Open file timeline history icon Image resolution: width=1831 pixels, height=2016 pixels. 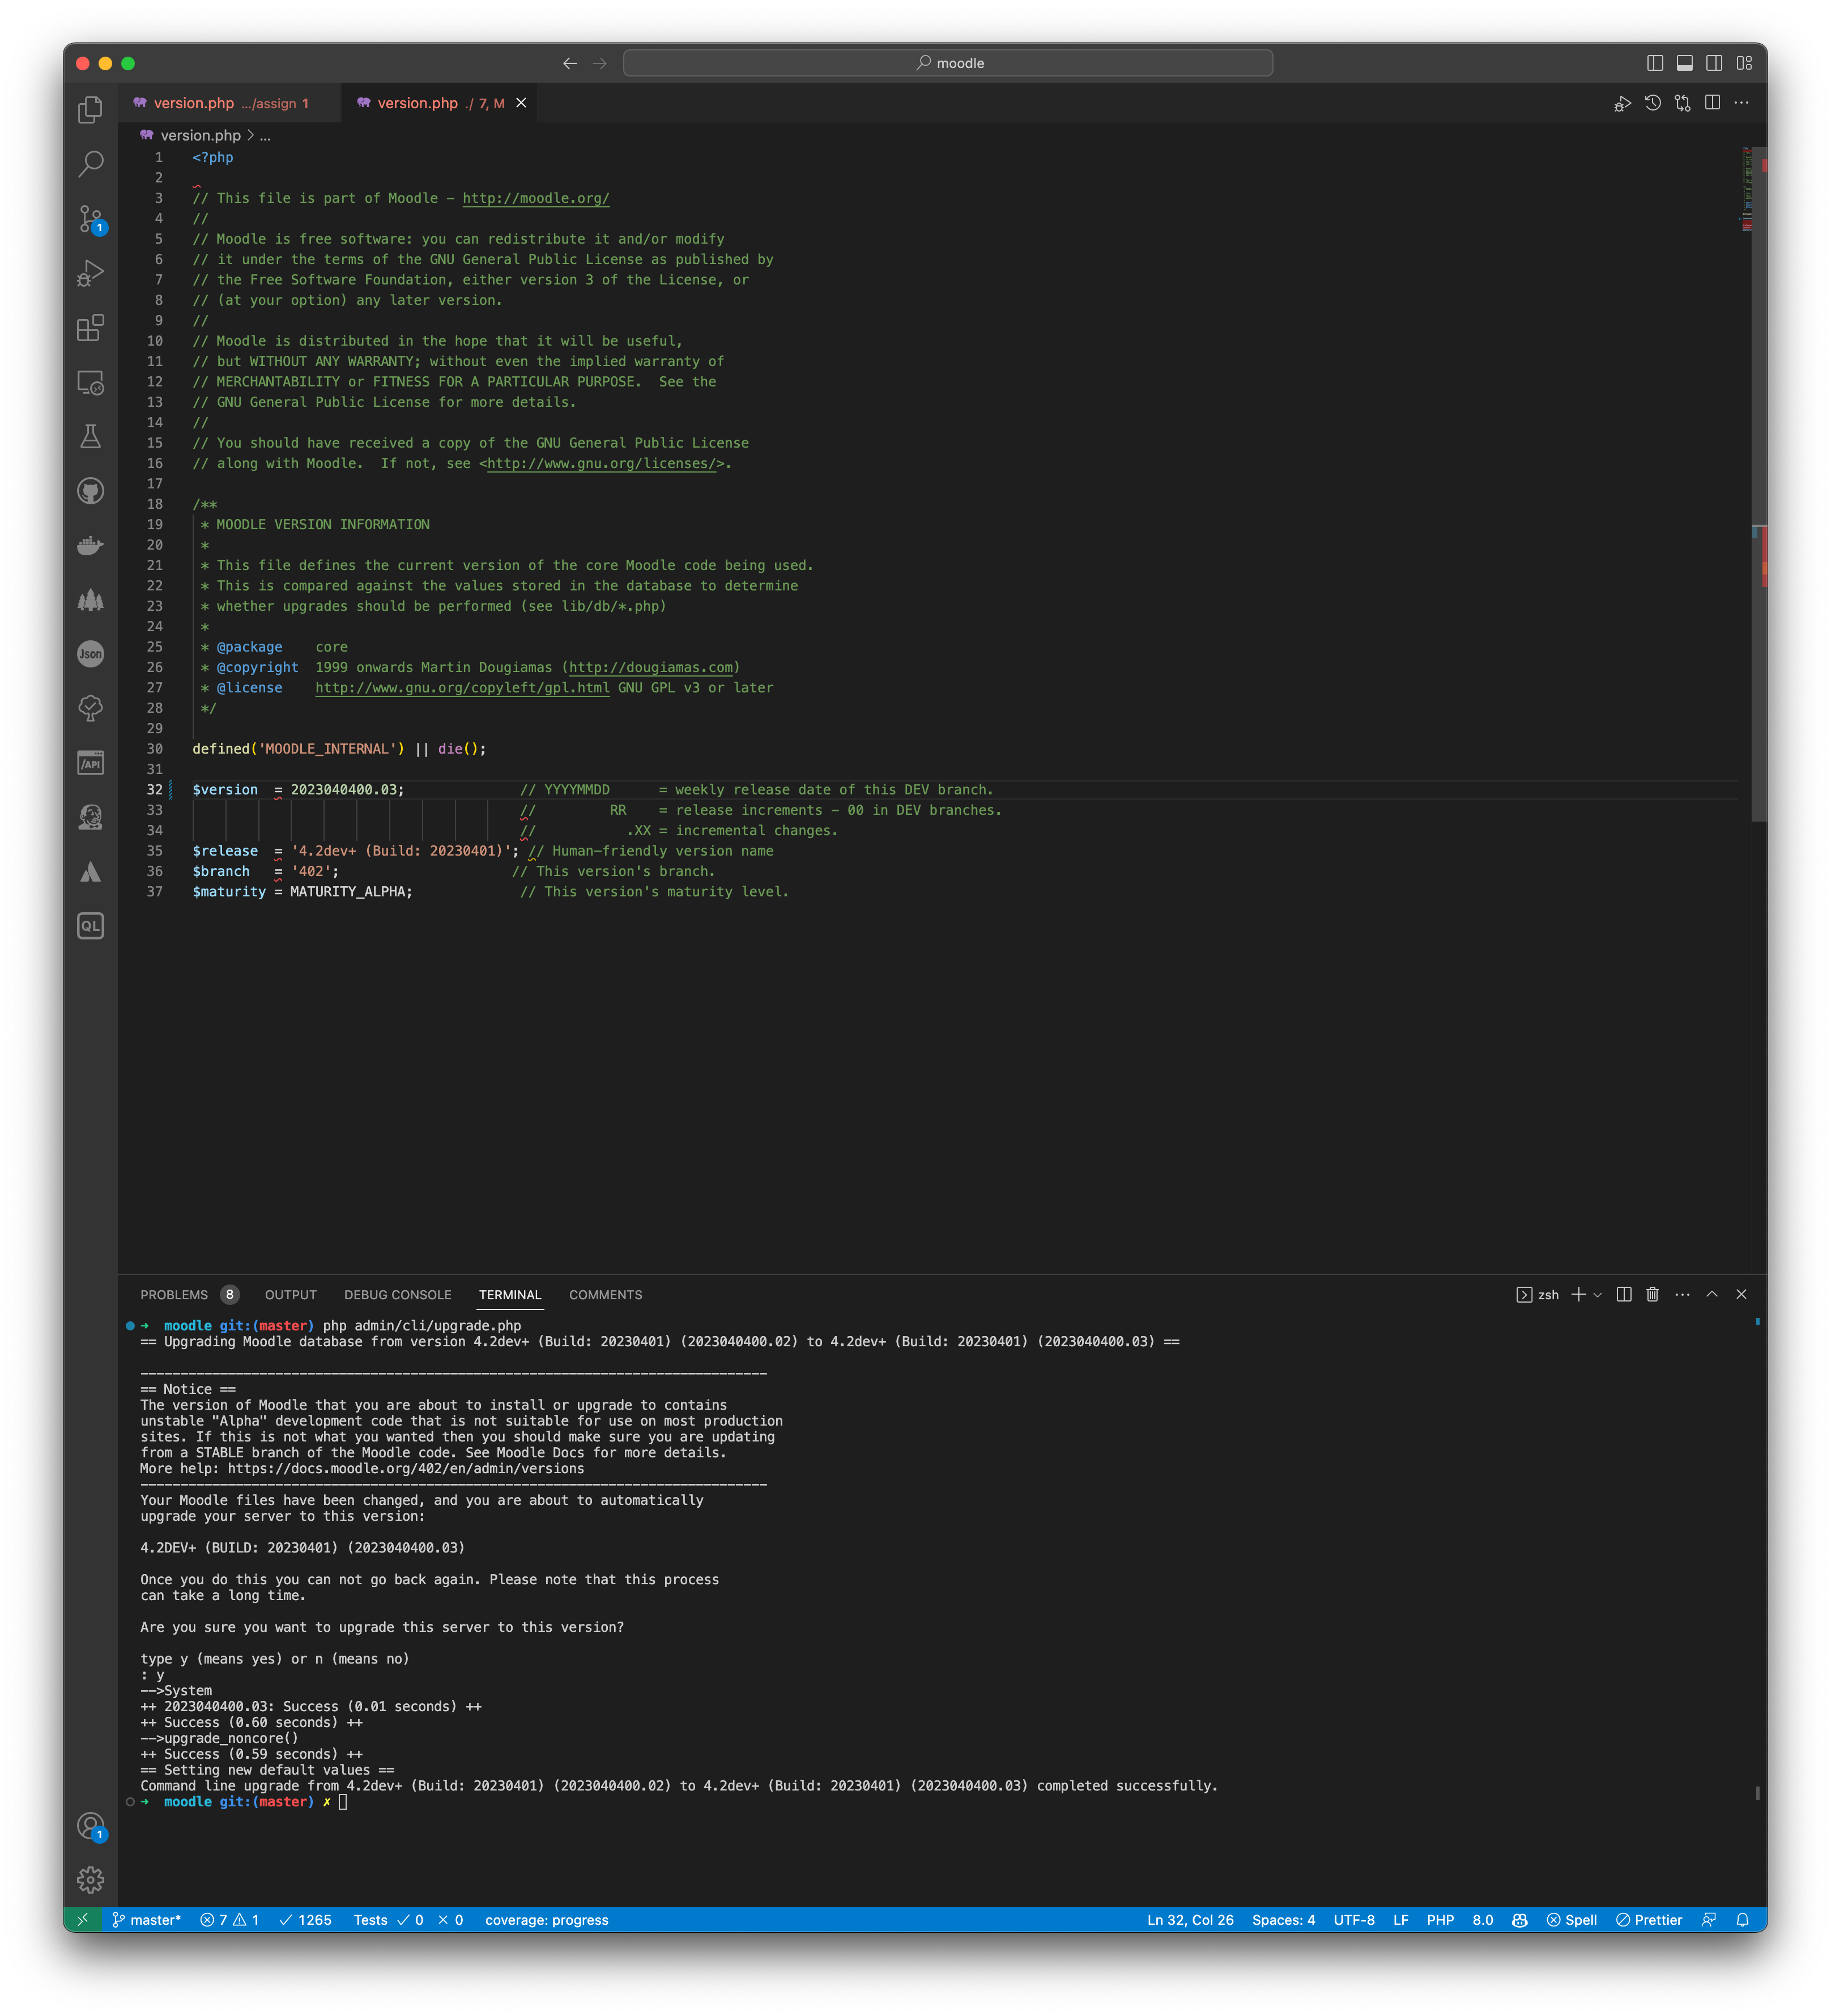coord(1653,103)
